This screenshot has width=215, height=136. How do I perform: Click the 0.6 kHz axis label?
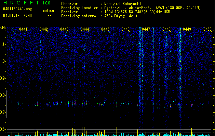click(x=3, y=129)
